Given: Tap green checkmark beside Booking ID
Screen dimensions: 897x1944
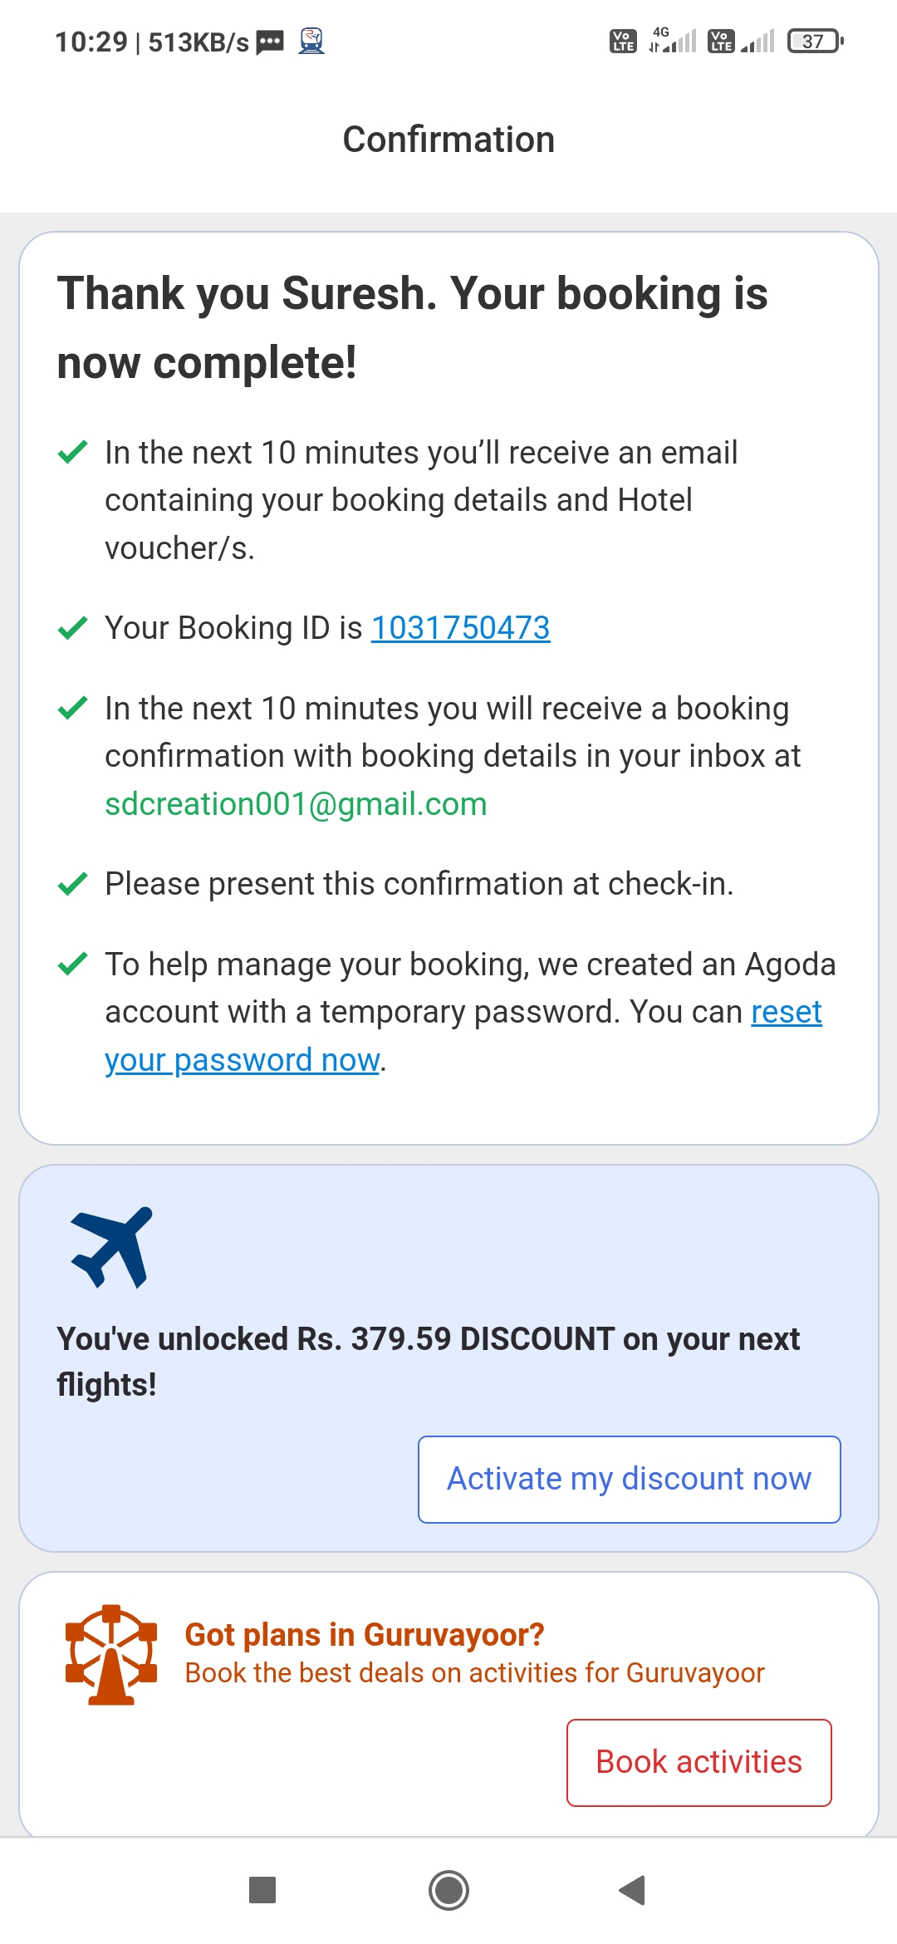Looking at the screenshot, I should click(73, 628).
